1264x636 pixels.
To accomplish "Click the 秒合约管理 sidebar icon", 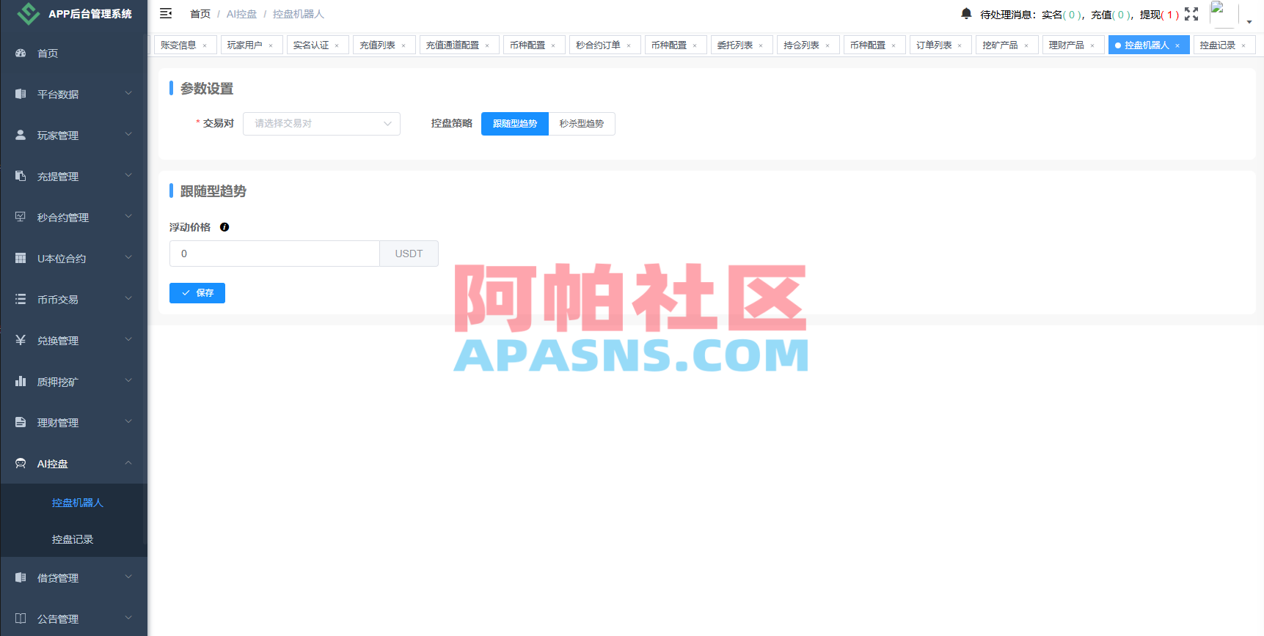I will 21,217.
